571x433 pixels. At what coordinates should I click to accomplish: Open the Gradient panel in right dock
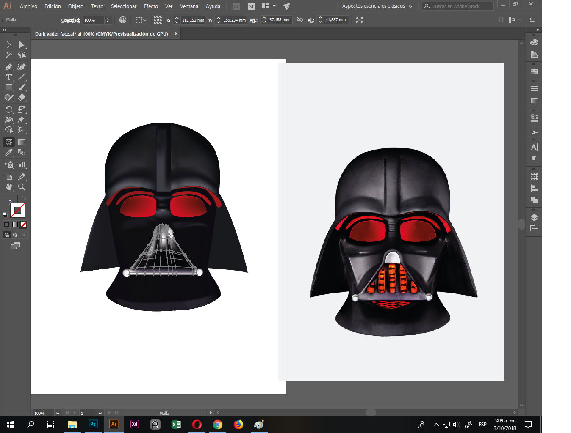(534, 101)
